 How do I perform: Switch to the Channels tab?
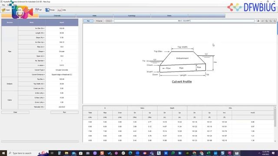tap(57, 16)
